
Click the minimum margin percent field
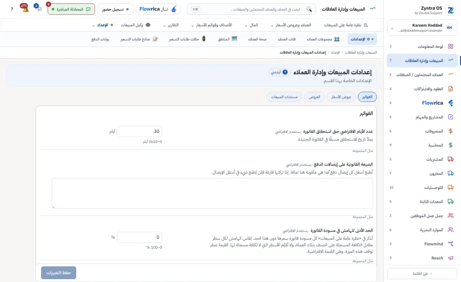tap(140, 237)
